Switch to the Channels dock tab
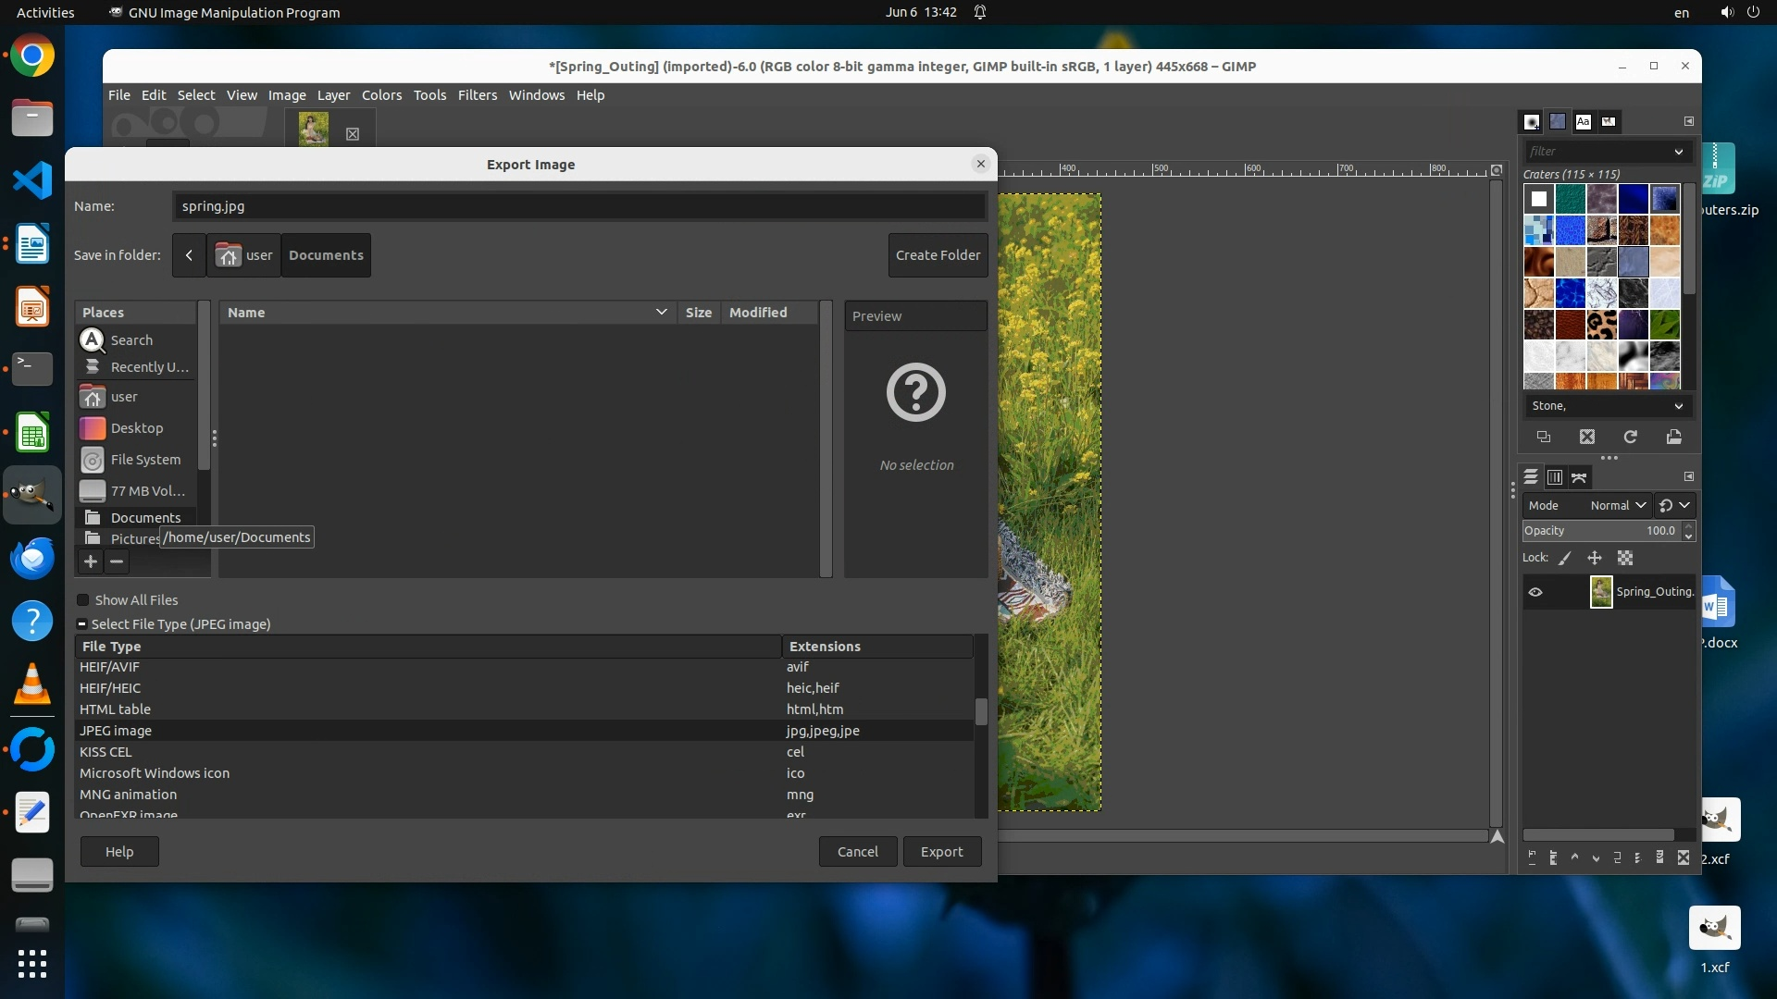This screenshot has width=1777, height=999. point(1555,477)
